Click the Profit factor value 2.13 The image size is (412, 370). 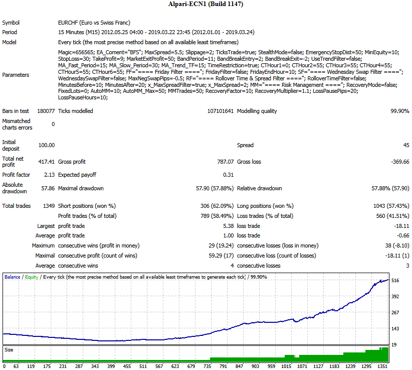[50, 175]
